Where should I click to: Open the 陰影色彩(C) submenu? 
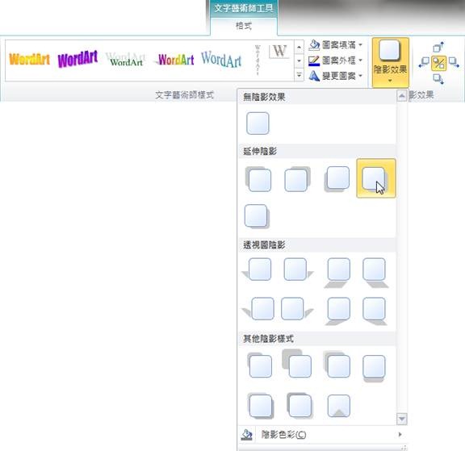point(322,435)
